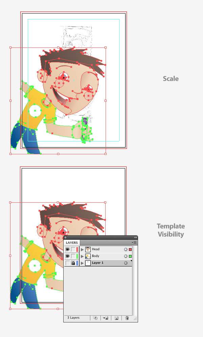Expand the Head layer disclosure triangle

pos(82,250)
